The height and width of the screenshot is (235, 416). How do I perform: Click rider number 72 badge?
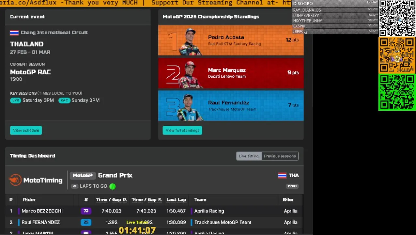pyautogui.click(x=86, y=211)
